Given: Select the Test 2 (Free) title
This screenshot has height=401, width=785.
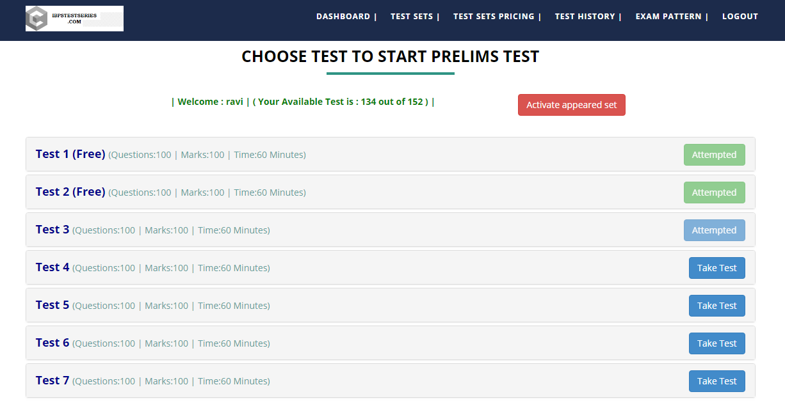Looking at the screenshot, I should [x=70, y=192].
